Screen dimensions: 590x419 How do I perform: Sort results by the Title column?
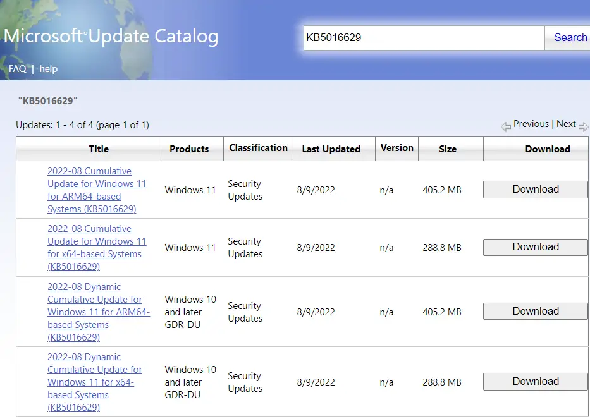(99, 149)
